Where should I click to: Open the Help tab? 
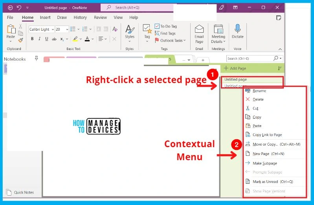point(134,17)
